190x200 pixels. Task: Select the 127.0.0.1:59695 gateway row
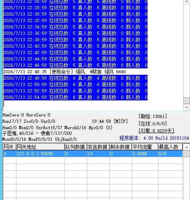pyautogui.click(x=93, y=154)
